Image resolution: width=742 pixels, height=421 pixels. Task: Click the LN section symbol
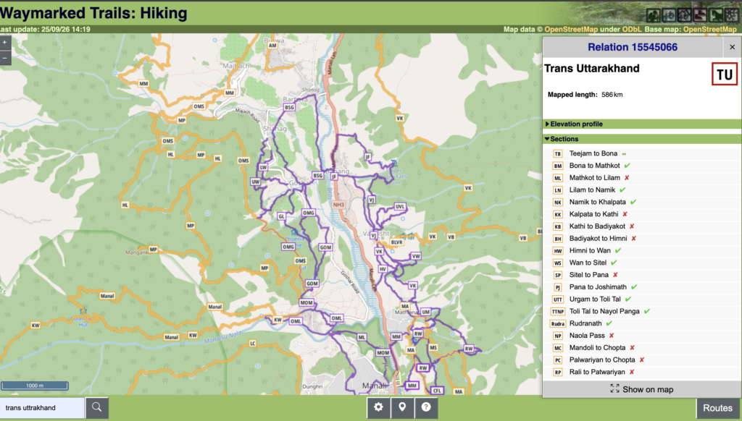[558, 190]
